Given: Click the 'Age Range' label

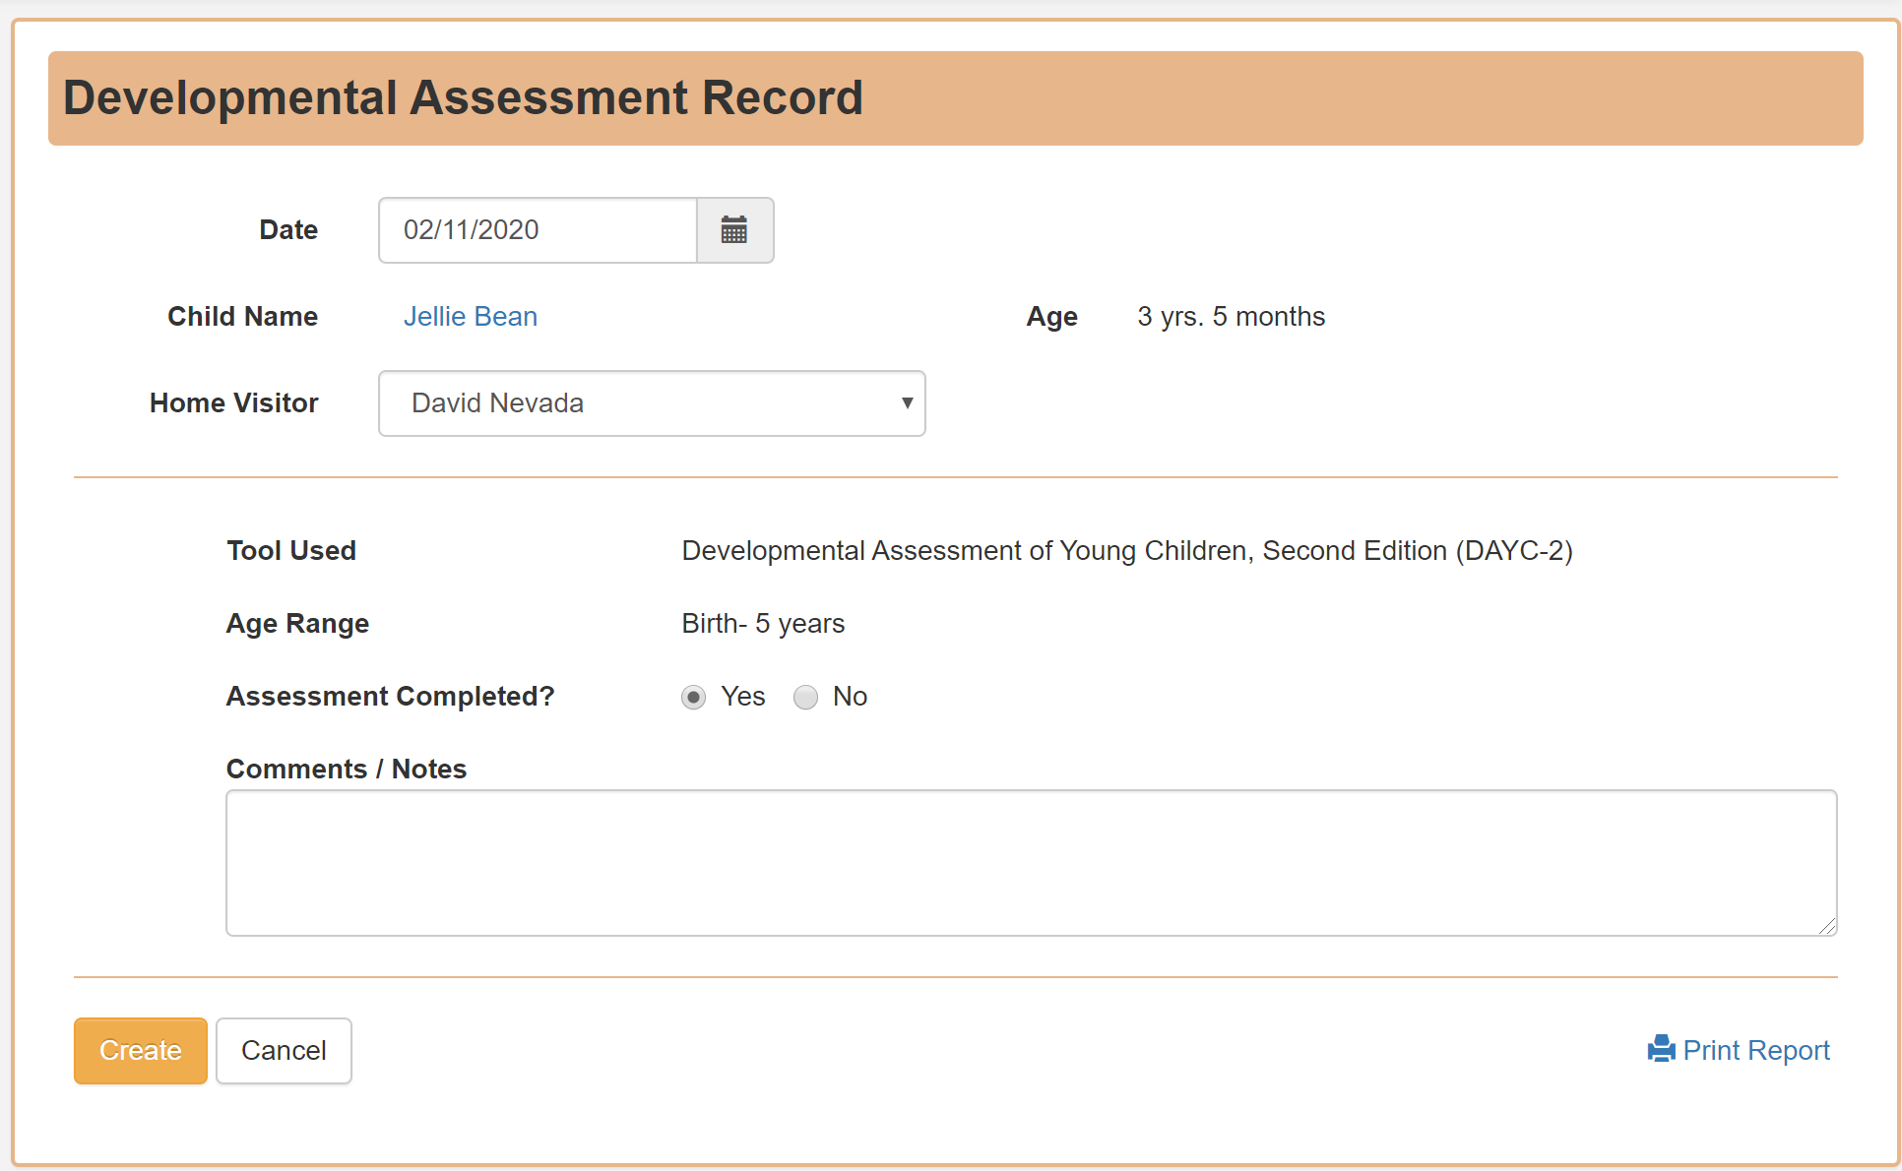Looking at the screenshot, I should (x=298, y=624).
